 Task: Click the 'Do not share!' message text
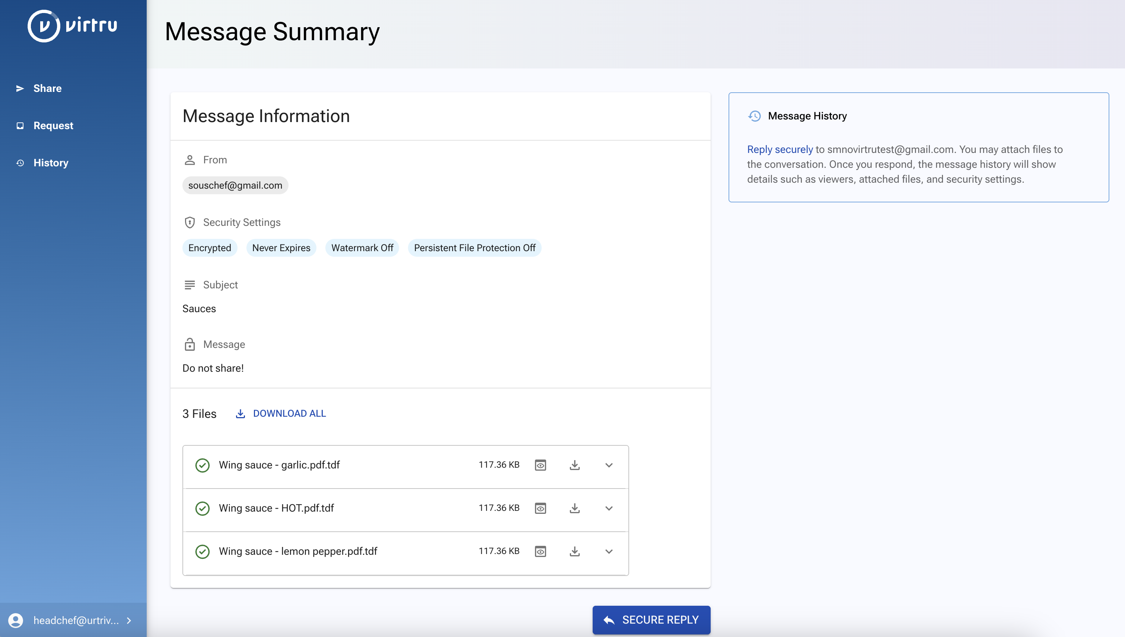pyautogui.click(x=213, y=368)
